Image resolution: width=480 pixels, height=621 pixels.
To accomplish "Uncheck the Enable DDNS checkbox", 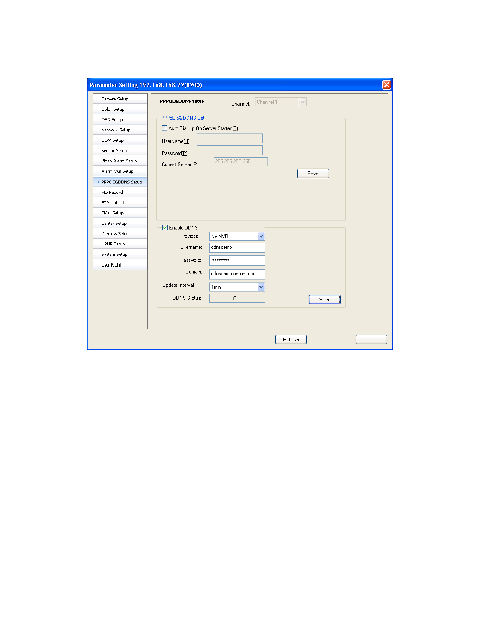I will tap(165, 228).
